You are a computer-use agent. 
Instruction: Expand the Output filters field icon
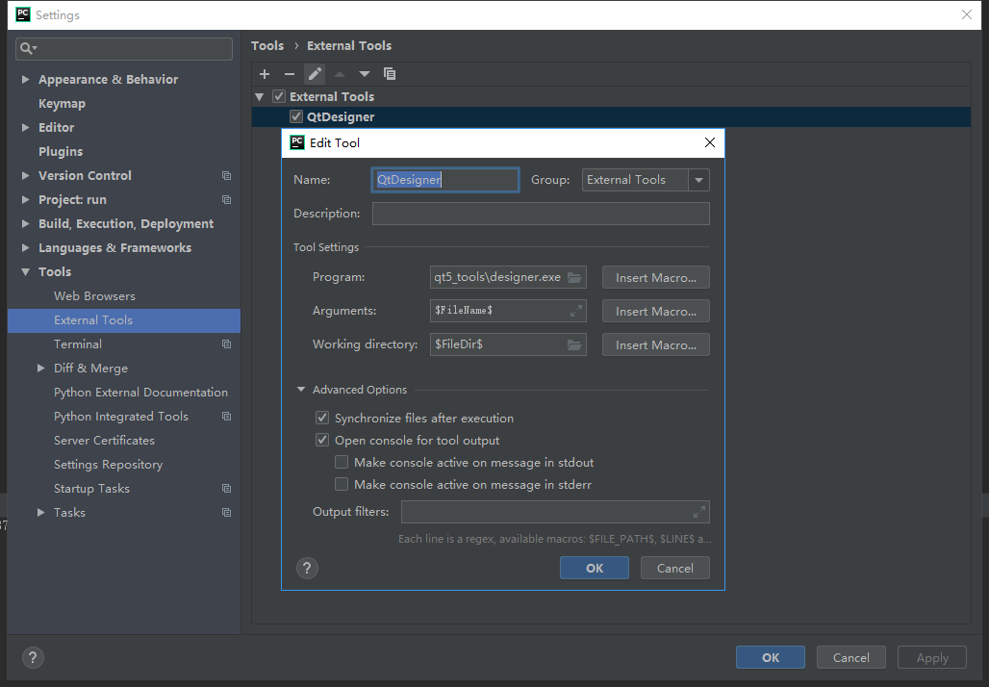pos(698,512)
